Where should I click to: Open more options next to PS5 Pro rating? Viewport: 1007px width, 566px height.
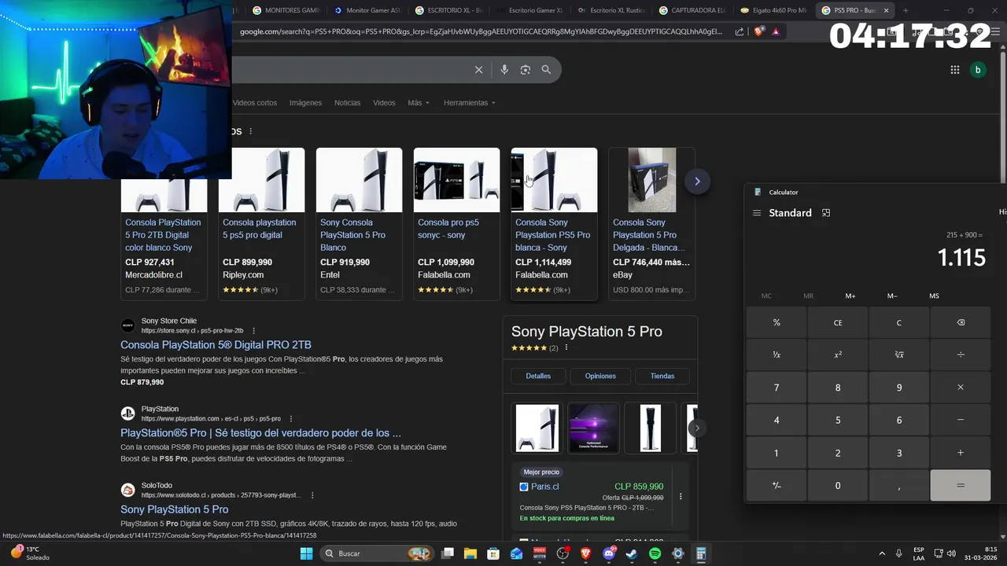coord(566,347)
